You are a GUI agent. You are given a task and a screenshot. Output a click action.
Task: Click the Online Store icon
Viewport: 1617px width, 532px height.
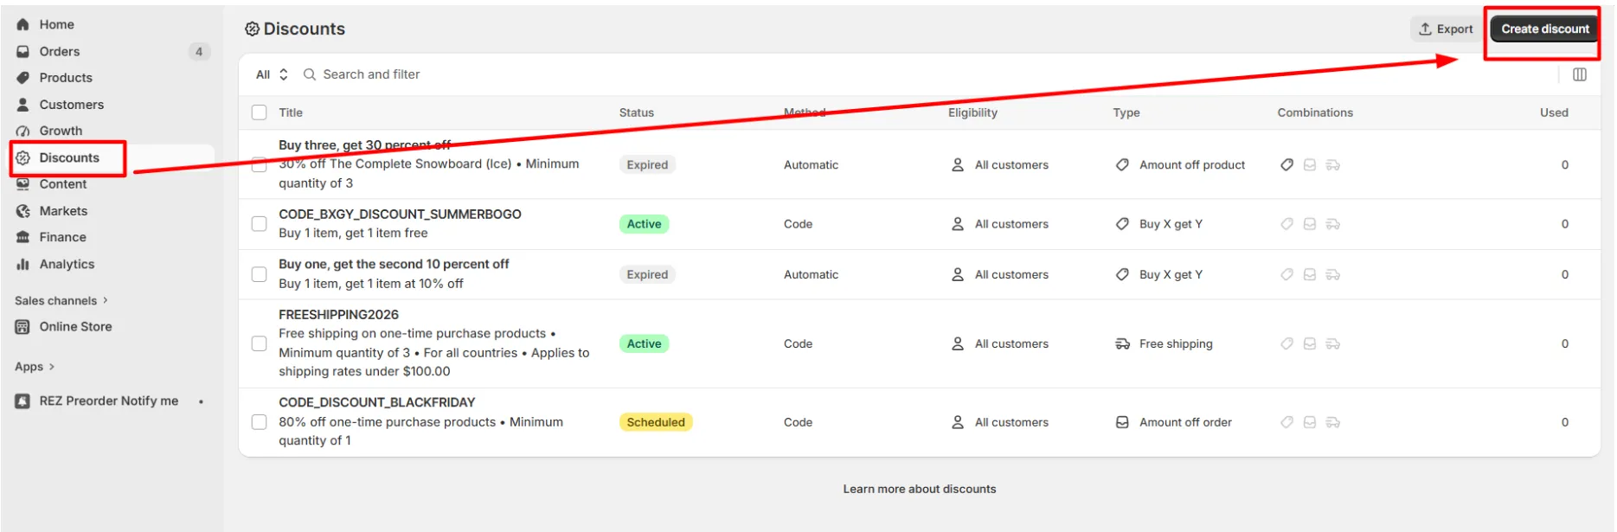pyautogui.click(x=23, y=327)
